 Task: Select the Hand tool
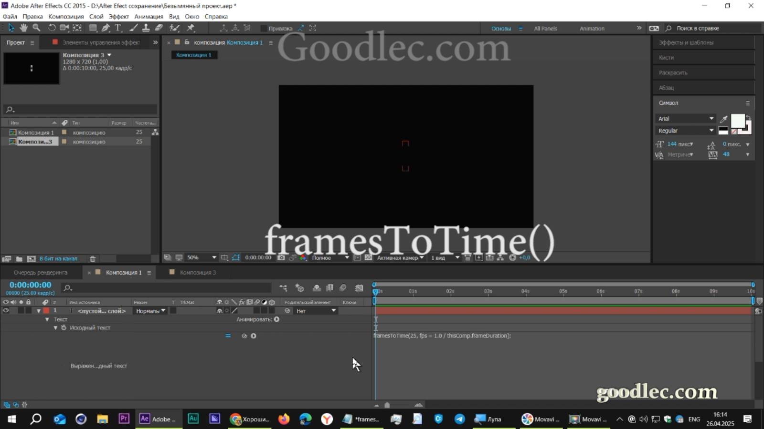24,28
